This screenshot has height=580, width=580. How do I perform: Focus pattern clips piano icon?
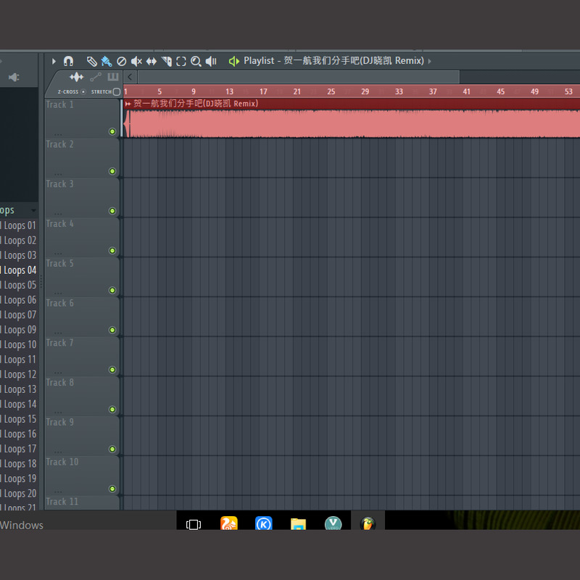tap(113, 77)
